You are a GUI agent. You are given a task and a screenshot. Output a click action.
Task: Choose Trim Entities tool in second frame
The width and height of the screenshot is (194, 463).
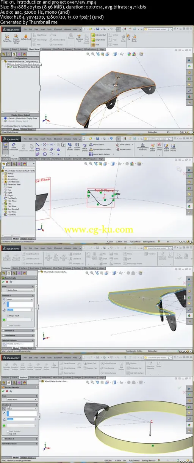69,147
